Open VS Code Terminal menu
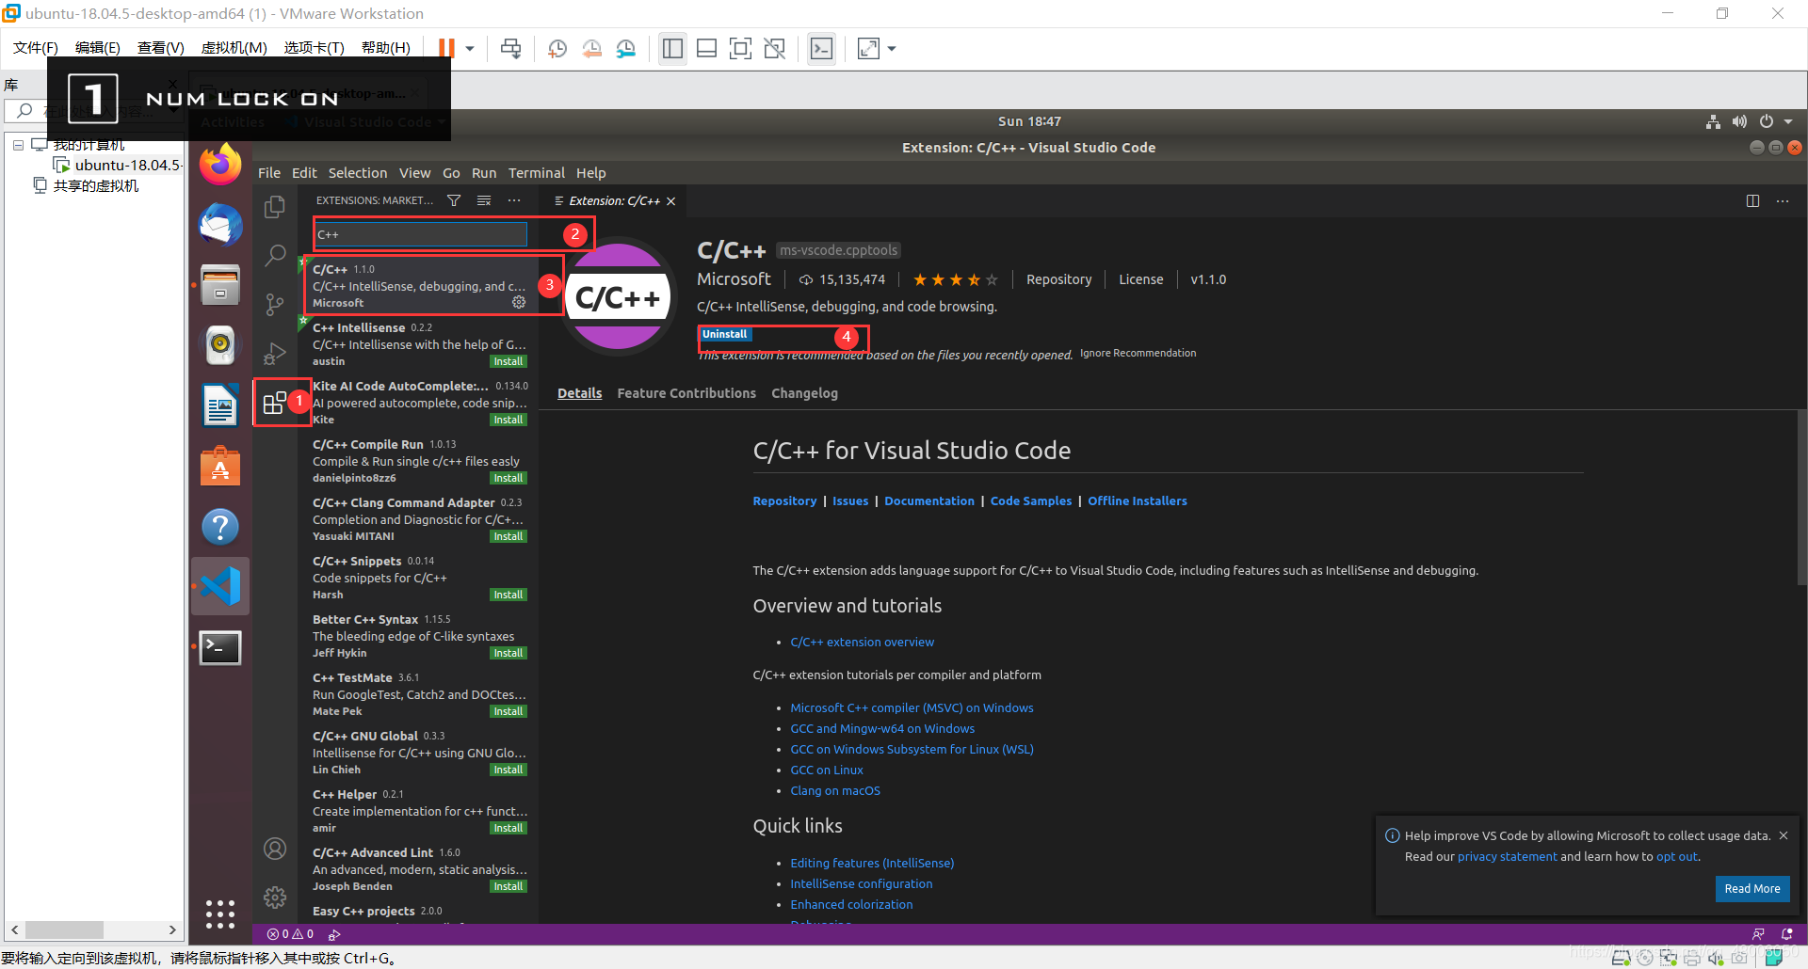This screenshot has height=969, width=1808. (x=537, y=173)
